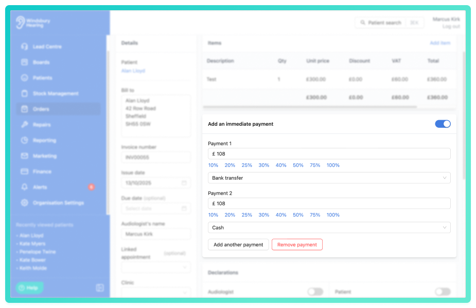Screen dimensions: 476x308
Task: Select 25% for Payment 2
Action: (x=247, y=215)
